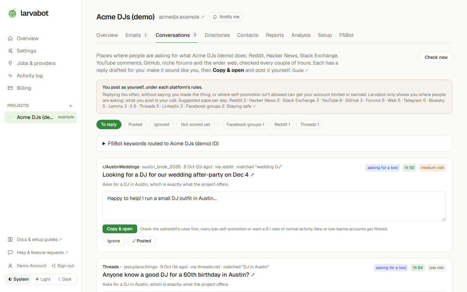The height and width of the screenshot is (292, 467).
Task: Open the Setup tab
Action: pyautogui.click(x=325, y=35)
